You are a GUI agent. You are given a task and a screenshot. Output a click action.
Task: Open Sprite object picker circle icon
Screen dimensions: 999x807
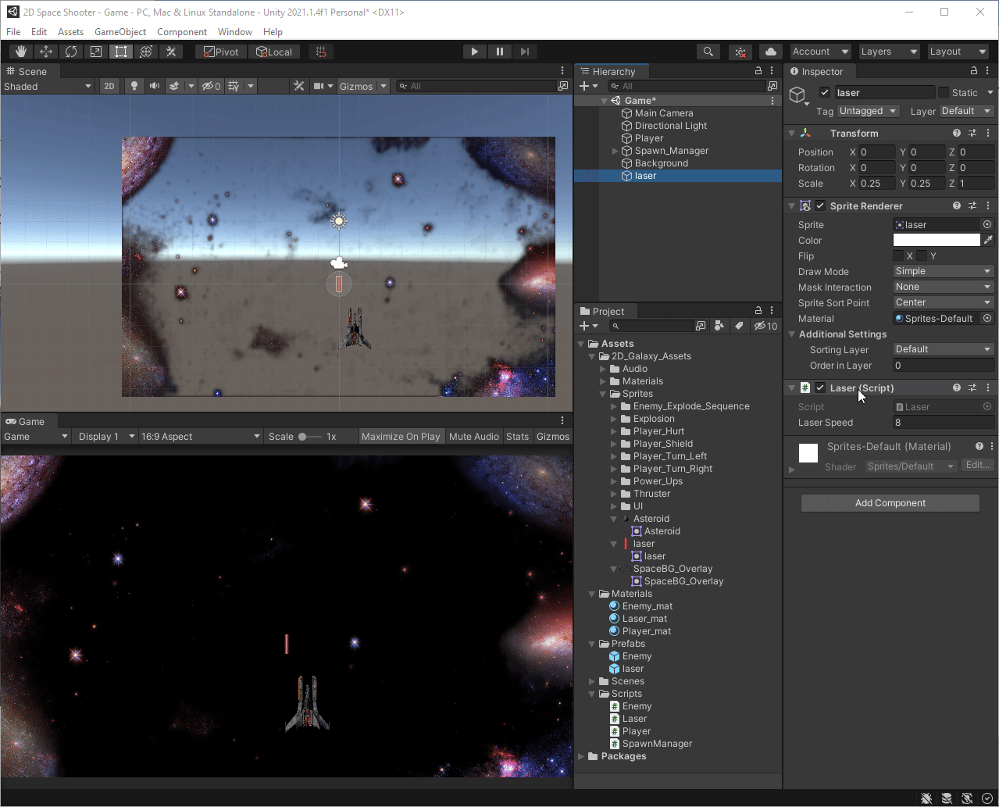tap(987, 224)
